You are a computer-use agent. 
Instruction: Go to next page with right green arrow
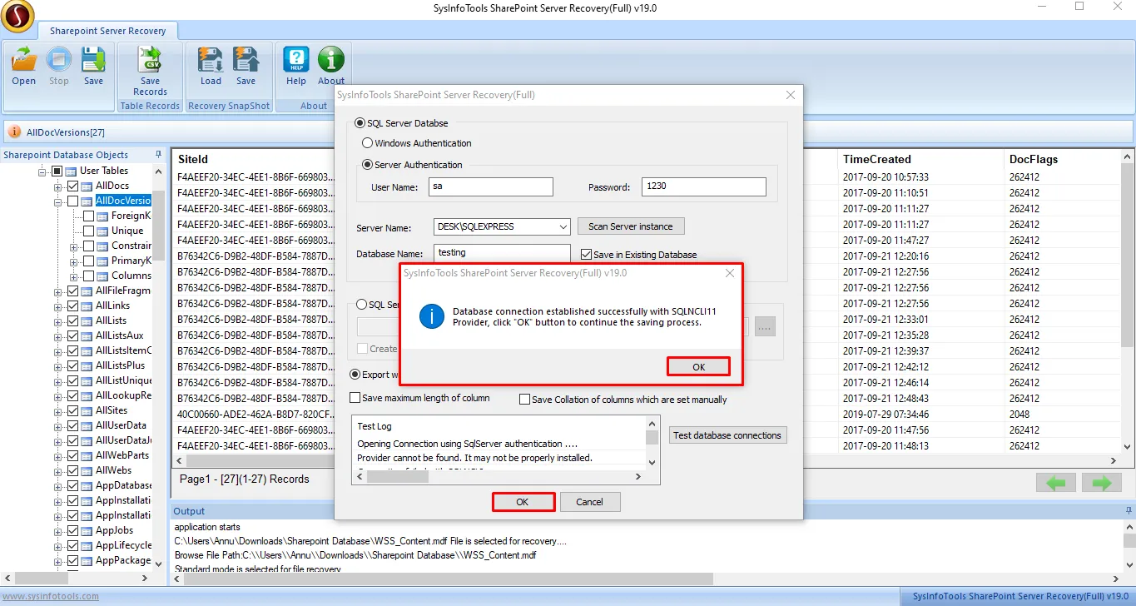[1102, 483]
